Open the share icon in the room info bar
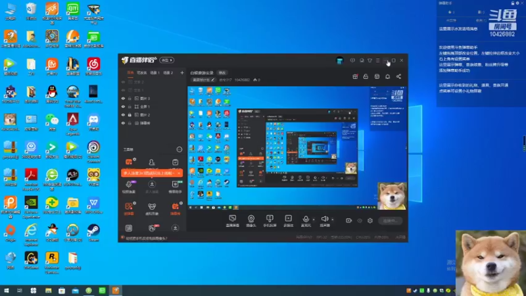The height and width of the screenshot is (296, 526). pos(398,76)
